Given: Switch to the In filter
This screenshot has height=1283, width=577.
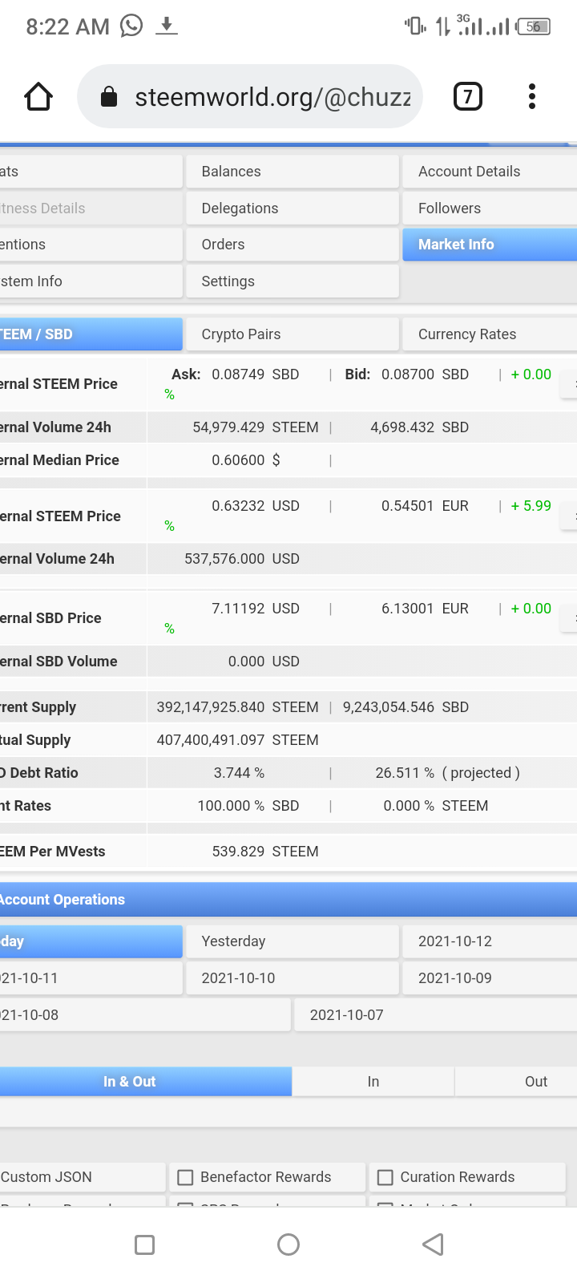Looking at the screenshot, I should [x=373, y=1082].
